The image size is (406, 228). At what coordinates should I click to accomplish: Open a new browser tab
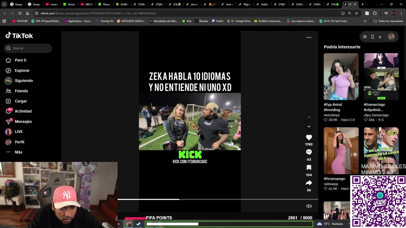click(363, 4)
